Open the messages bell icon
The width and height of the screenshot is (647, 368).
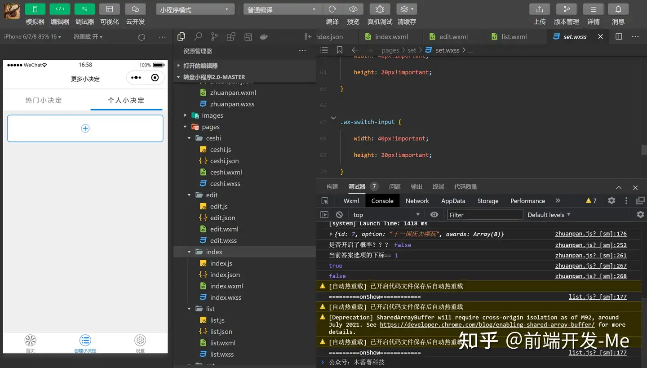point(618,9)
